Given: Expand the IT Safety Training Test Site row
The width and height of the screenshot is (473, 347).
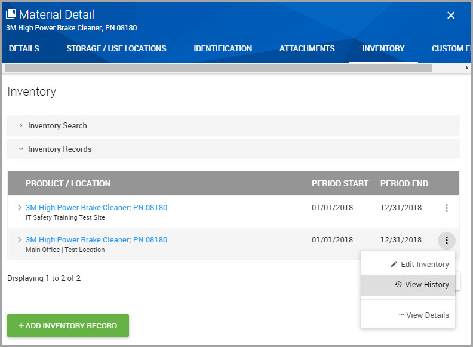Looking at the screenshot, I should pyautogui.click(x=20, y=208).
